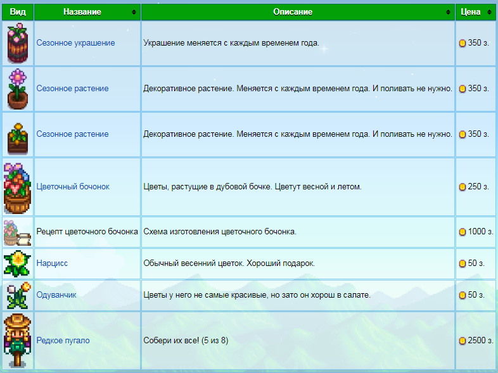Click price value 1000 з.
Screen dimensions: 498x373
click(x=480, y=232)
